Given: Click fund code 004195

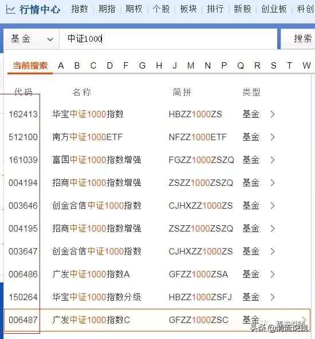Looking at the screenshot, I should click(x=23, y=229).
